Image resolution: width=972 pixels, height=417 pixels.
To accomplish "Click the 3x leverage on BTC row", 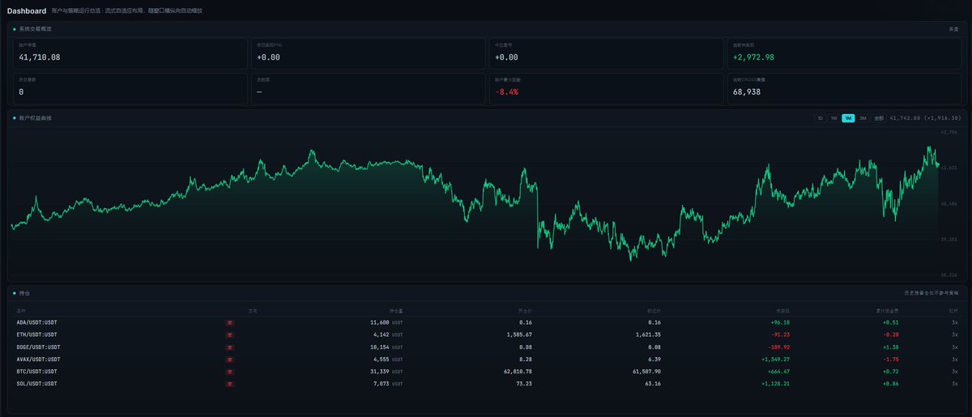I will (955, 371).
